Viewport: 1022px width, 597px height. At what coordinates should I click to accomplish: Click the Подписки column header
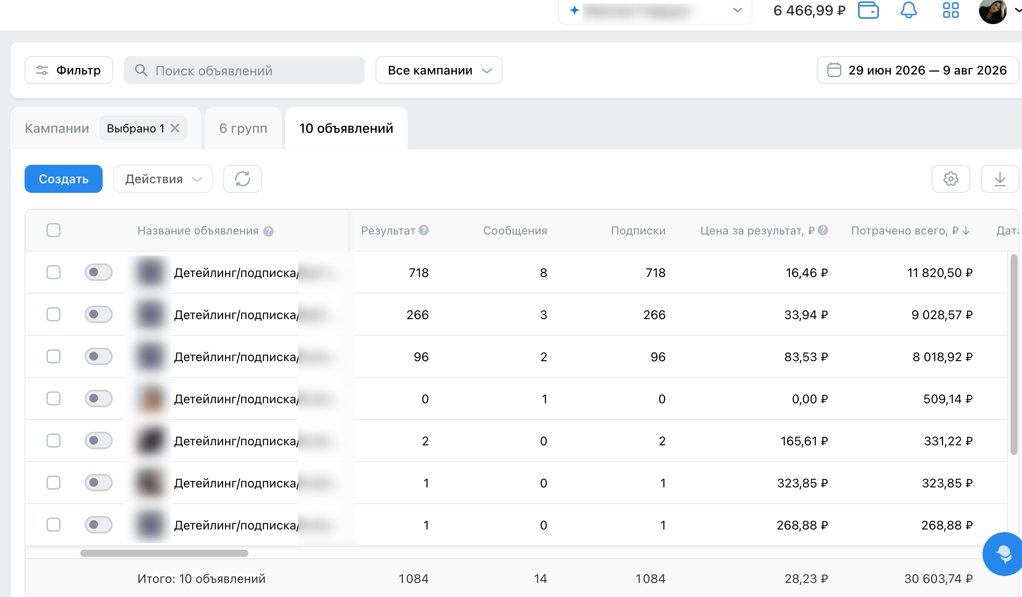638,231
